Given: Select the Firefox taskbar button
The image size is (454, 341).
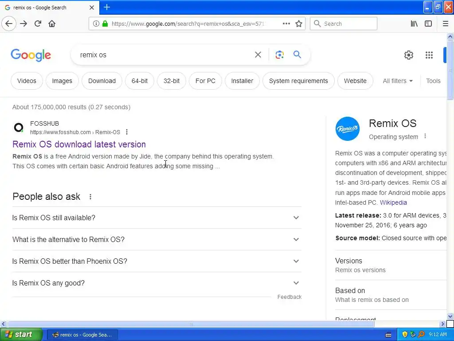Looking at the screenshot, I should [82, 335].
